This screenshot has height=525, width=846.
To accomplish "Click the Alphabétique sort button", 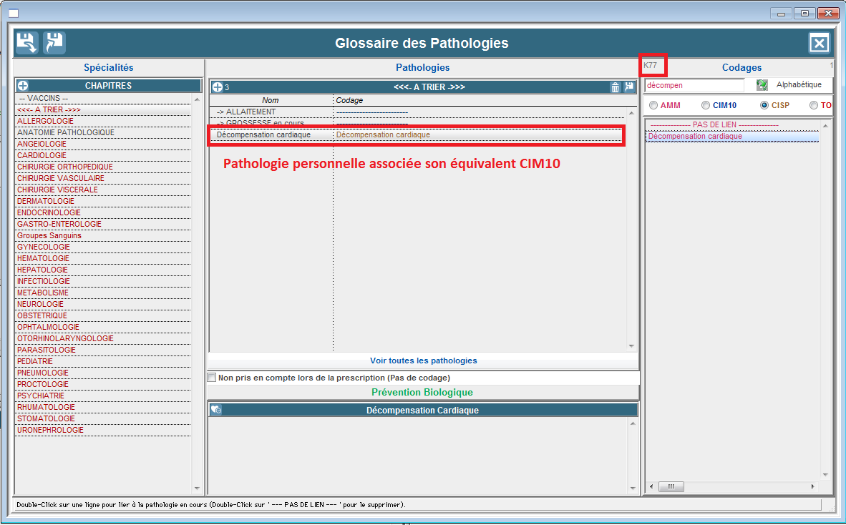I will tap(799, 85).
